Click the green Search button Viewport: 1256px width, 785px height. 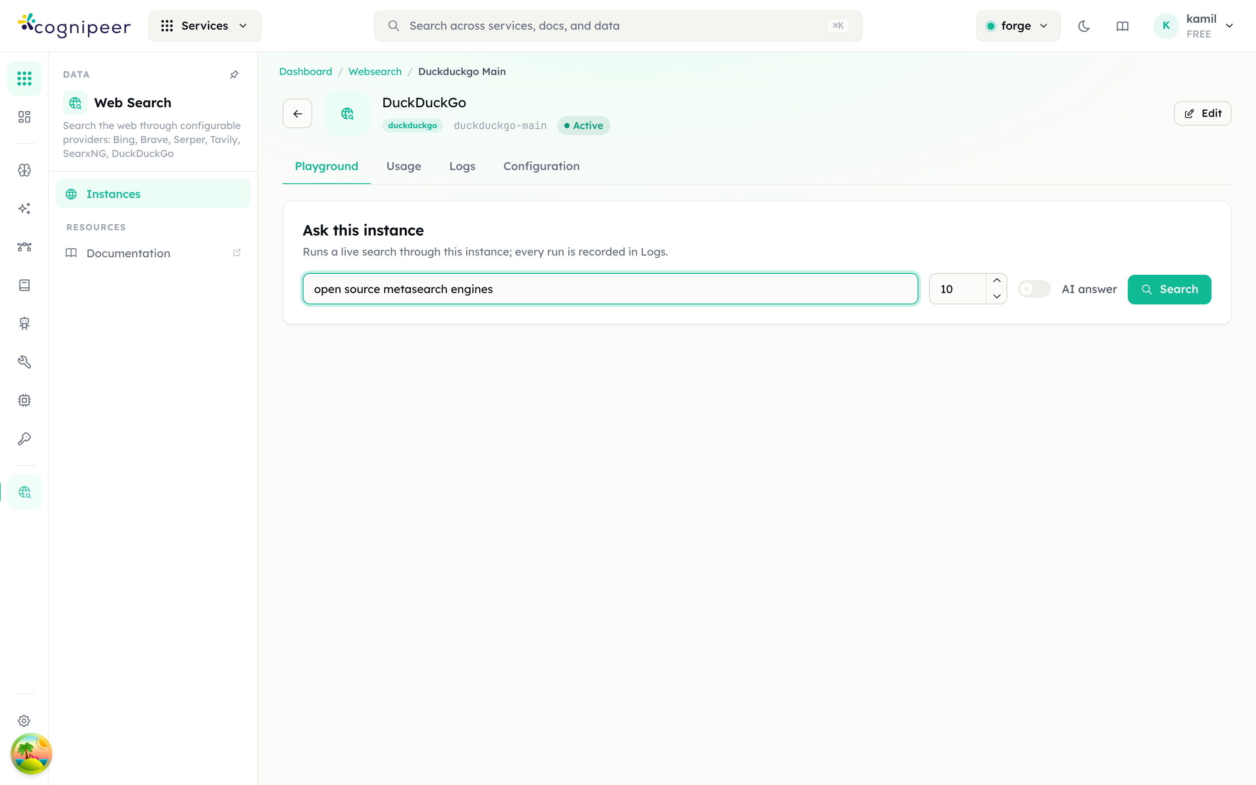click(x=1169, y=289)
